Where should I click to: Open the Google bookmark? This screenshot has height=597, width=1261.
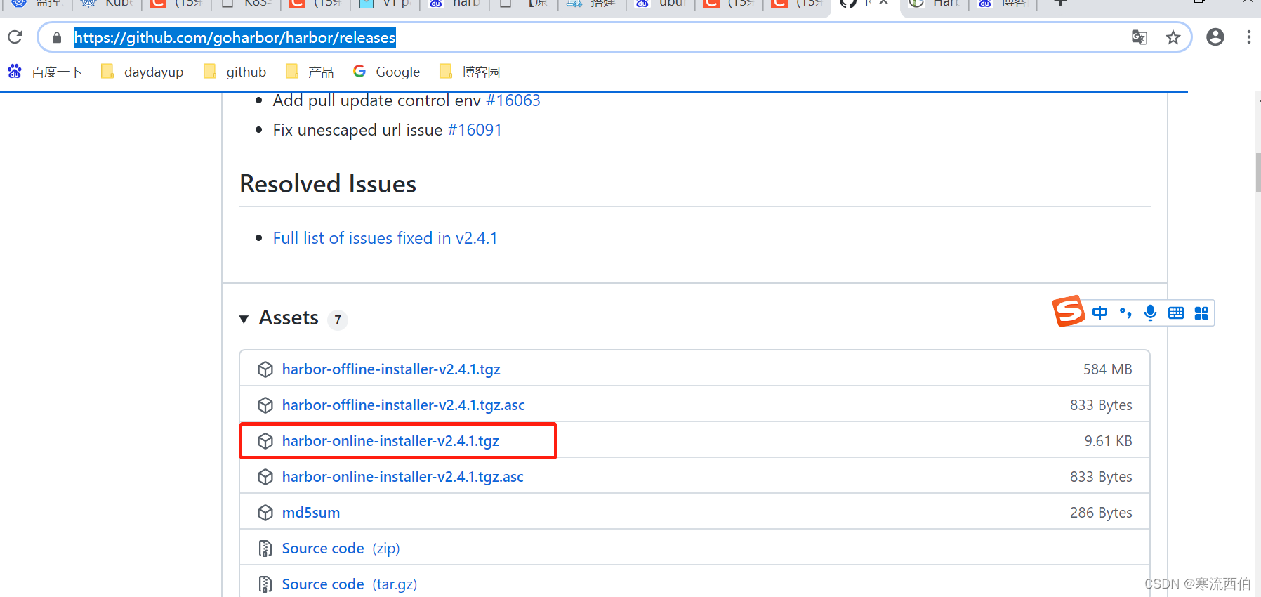(x=386, y=72)
